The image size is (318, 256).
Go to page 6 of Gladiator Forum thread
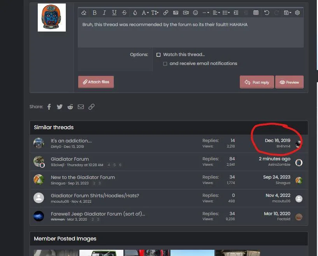click(x=120, y=165)
